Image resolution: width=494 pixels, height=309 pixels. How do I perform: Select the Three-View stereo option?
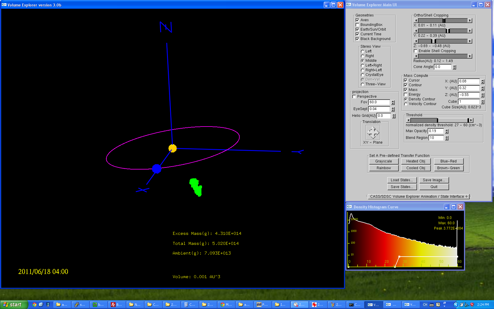click(363, 84)
